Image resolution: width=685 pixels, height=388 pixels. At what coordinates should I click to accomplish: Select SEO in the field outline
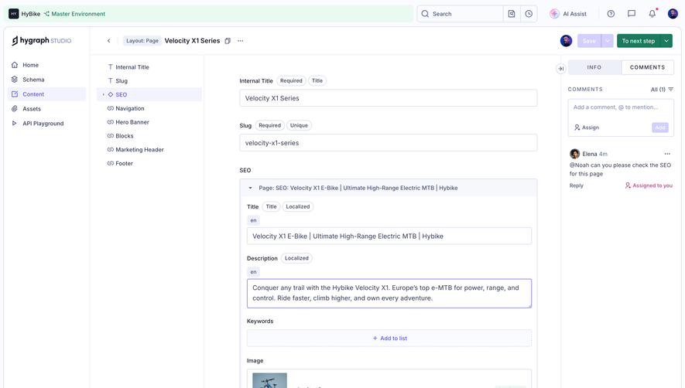tap(149, 95)
